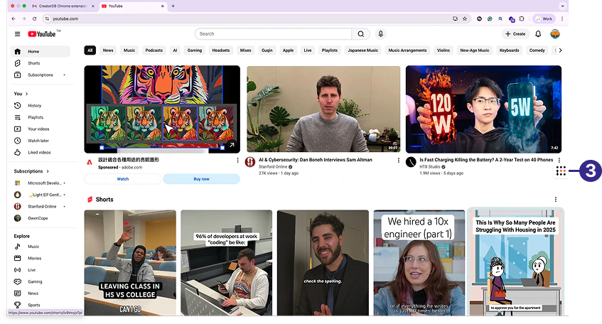This screenshot has width=602, height=324.
Task: Open the account avatar menu
Action: click(555, 34)
